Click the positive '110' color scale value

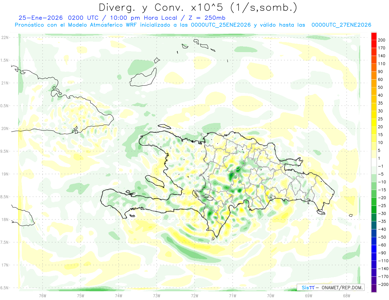[382, 64]
